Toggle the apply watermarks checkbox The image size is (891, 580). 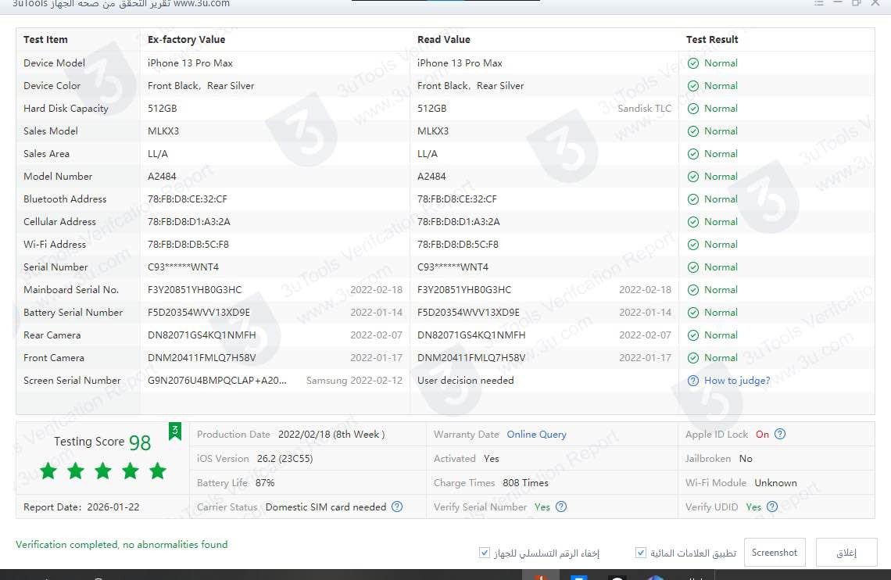pos(641,553)
